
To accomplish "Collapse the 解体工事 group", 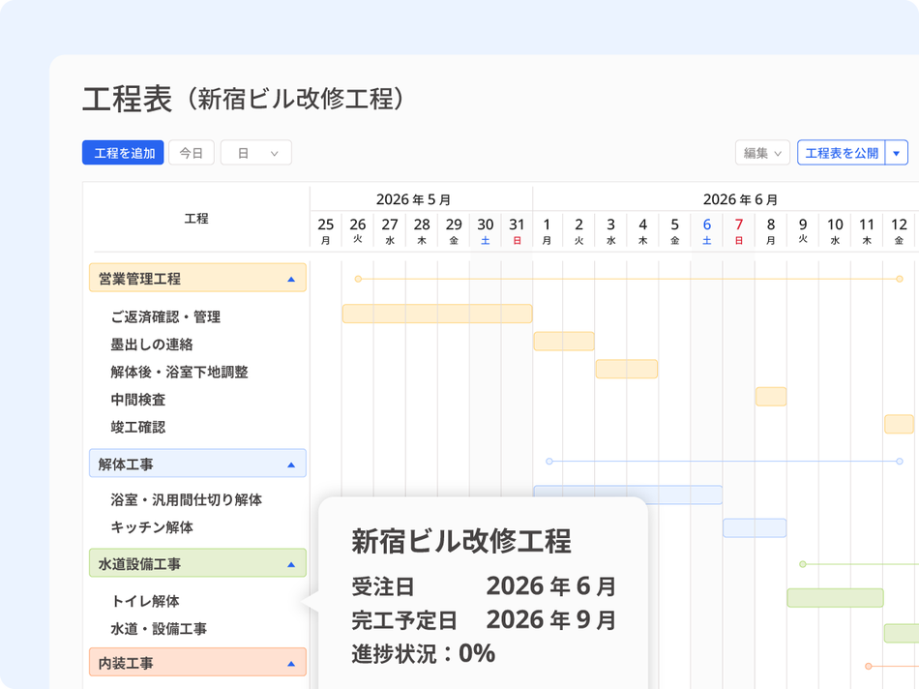I will (291, 464).
